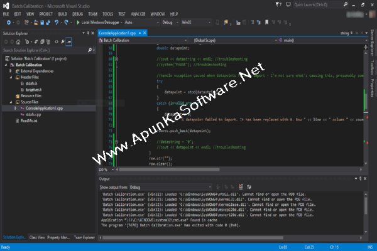
Task: Open the TOOLS menu
Action: point(107,14)
